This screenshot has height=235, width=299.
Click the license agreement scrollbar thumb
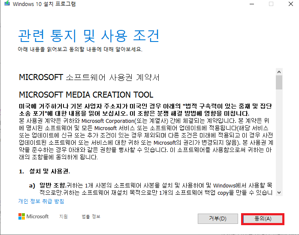(279, 82)
